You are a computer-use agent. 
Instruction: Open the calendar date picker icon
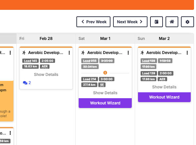(156, 22)
